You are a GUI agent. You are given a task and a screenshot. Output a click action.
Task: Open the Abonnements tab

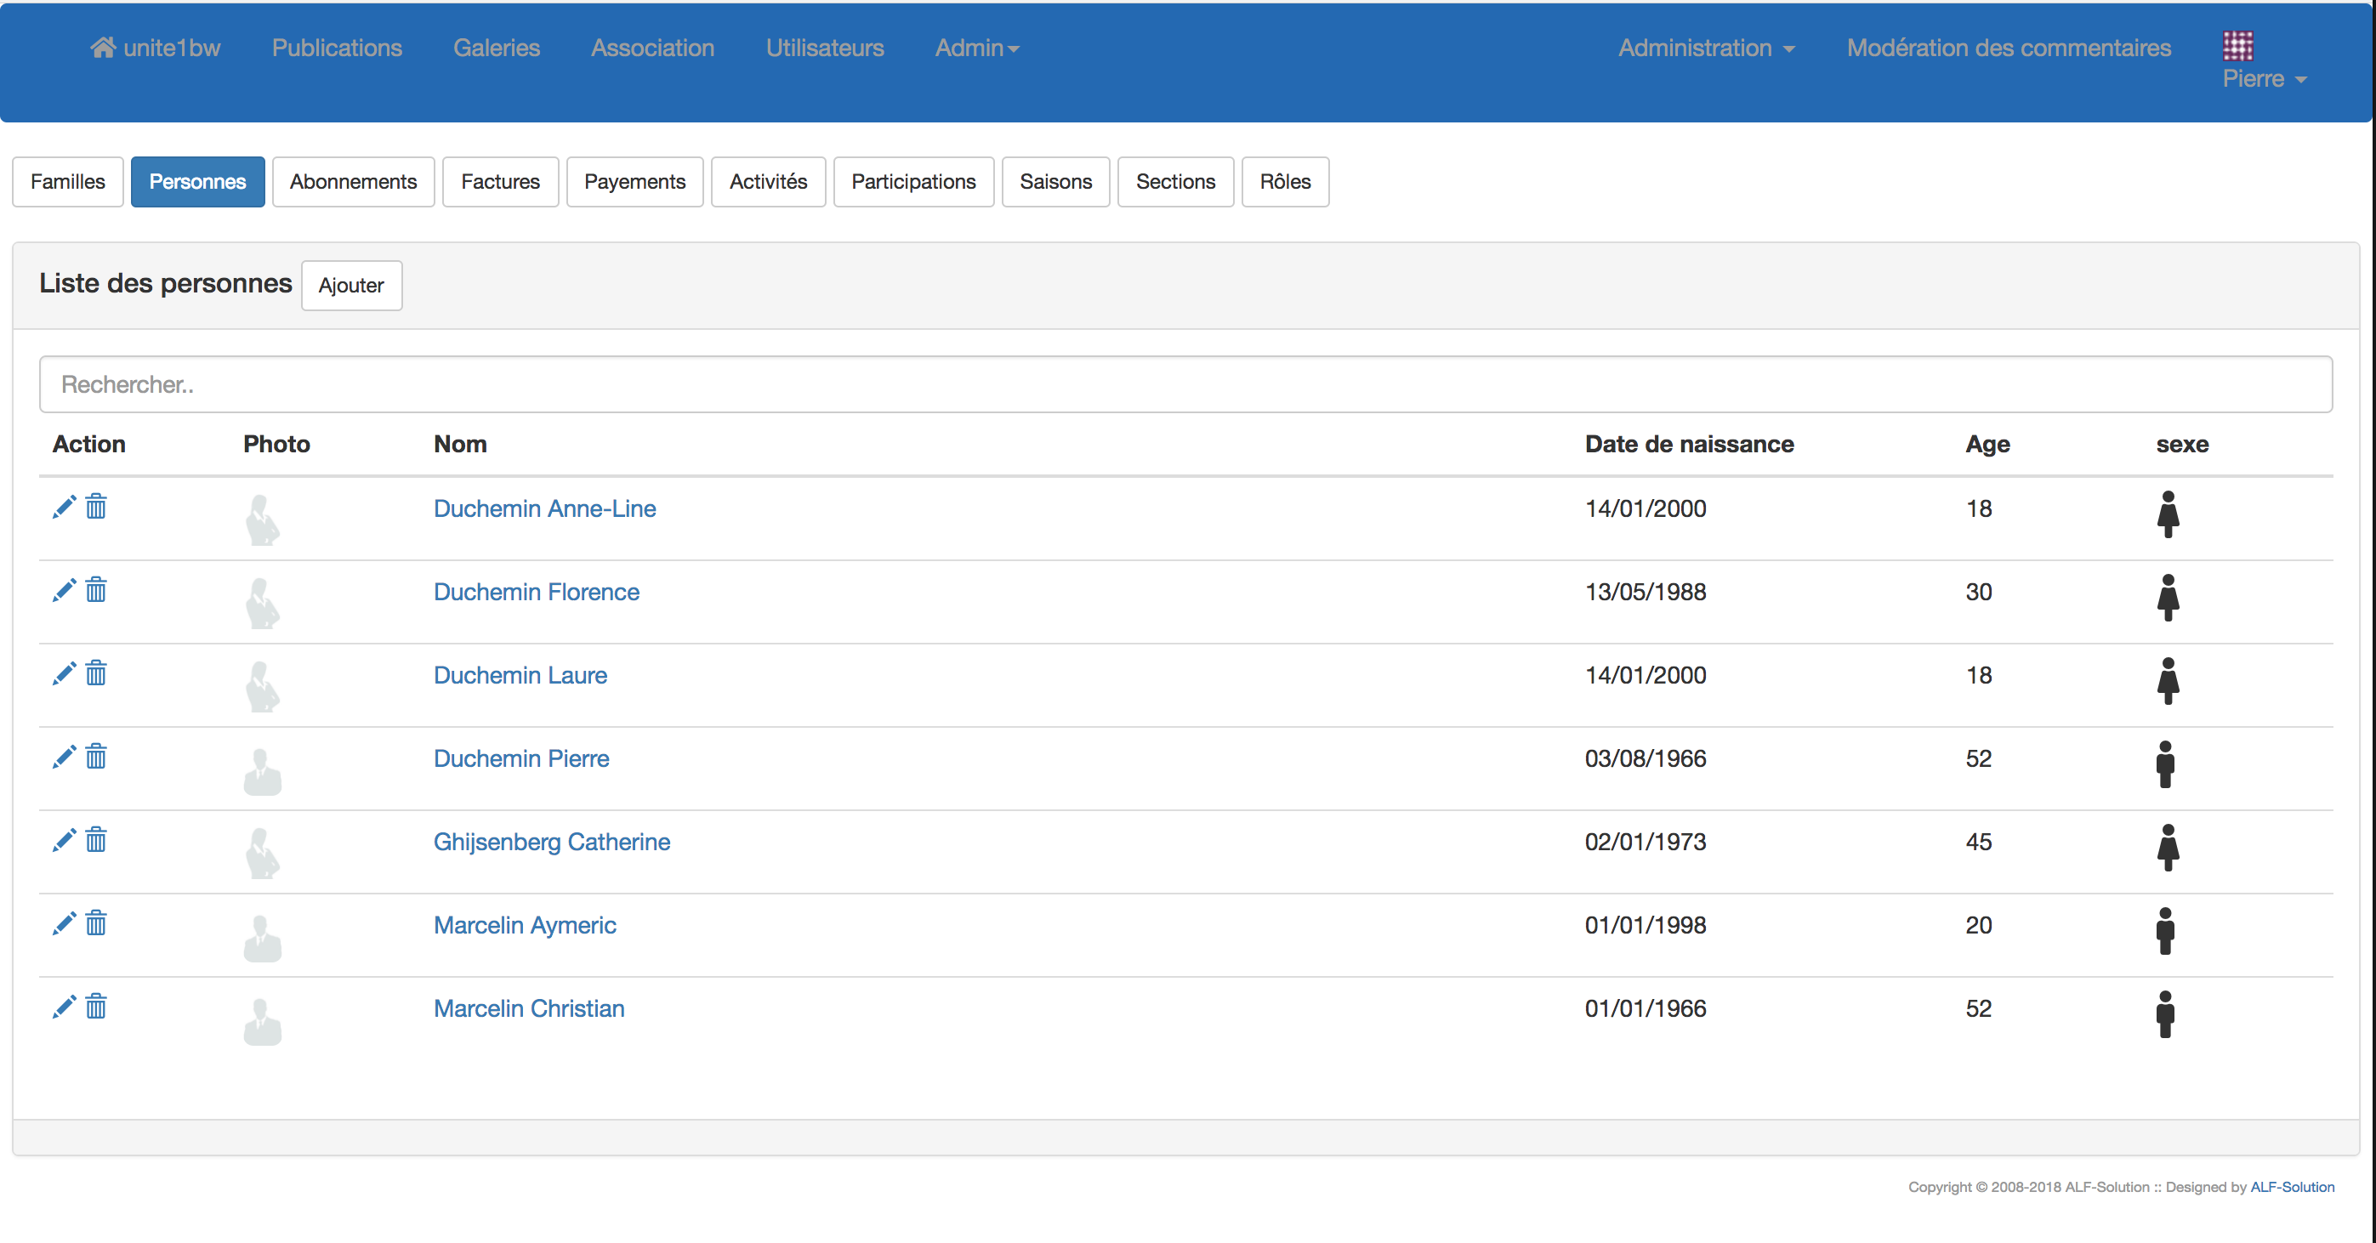point(352,182)
